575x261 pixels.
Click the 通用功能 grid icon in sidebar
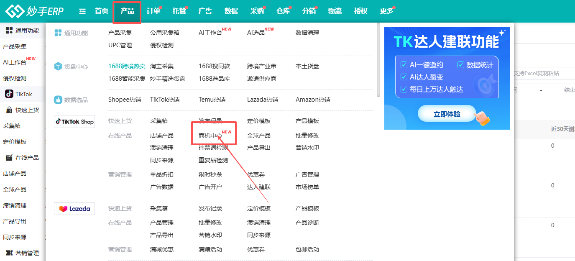click(x=9, y=30)
